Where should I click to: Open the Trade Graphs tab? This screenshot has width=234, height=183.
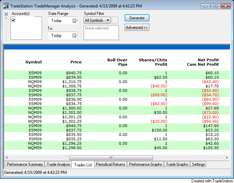177,164
